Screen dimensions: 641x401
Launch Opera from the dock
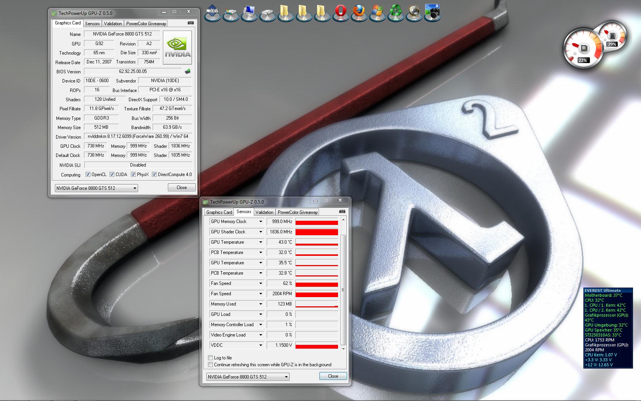pos(340,12)
